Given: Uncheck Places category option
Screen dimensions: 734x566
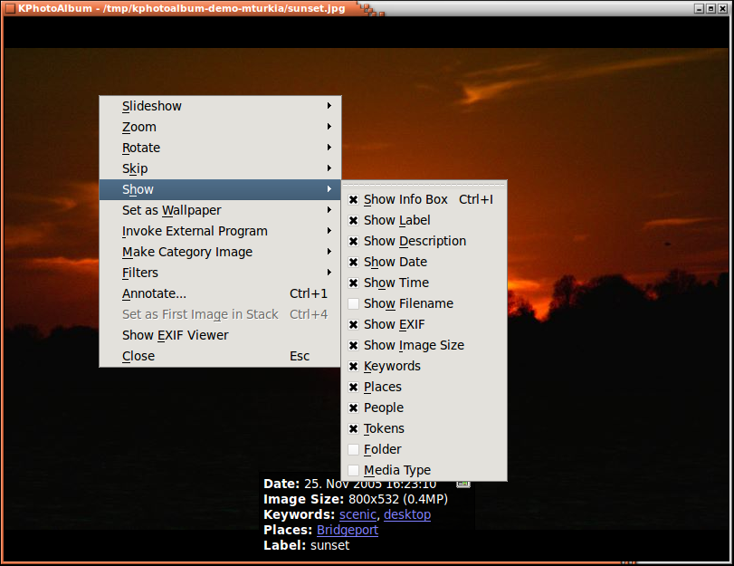Looking at the screenshot, I should pos(354,387).
